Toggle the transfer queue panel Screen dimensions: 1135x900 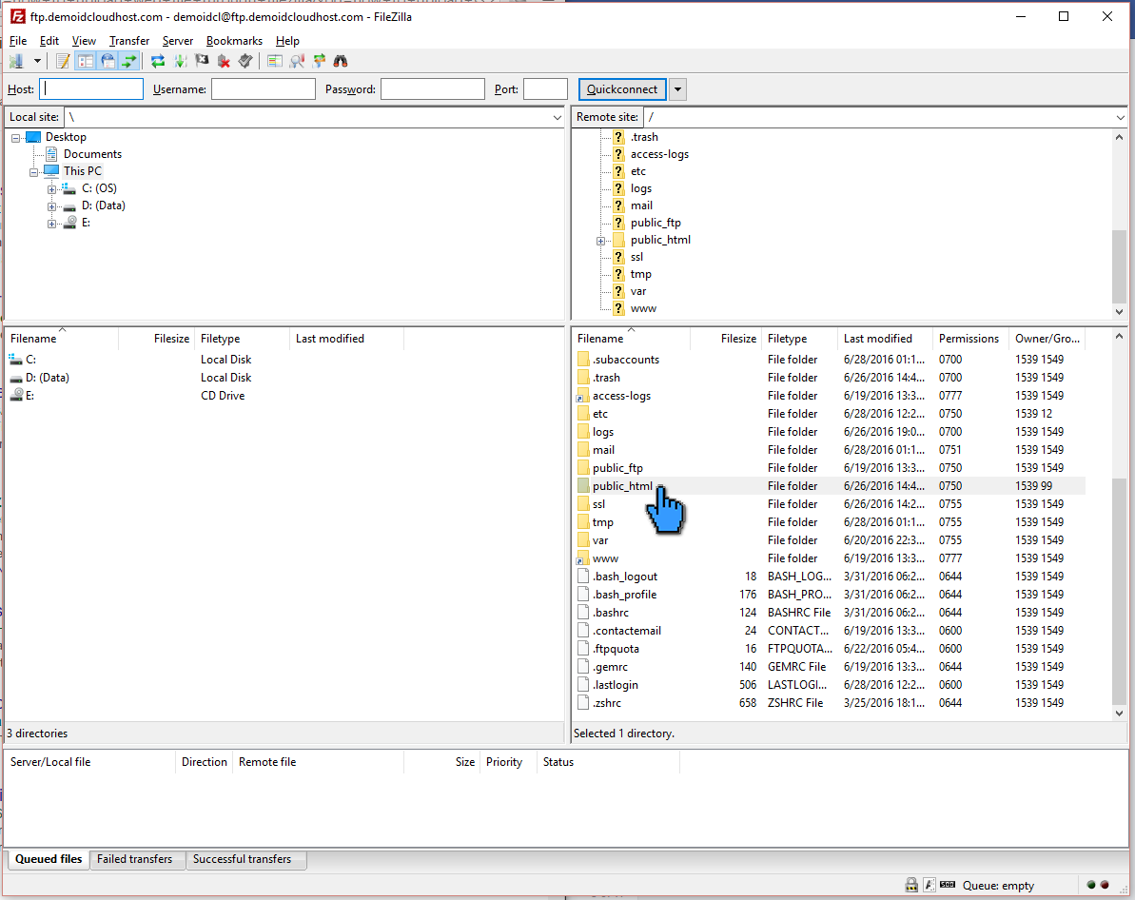click(130, 61)
